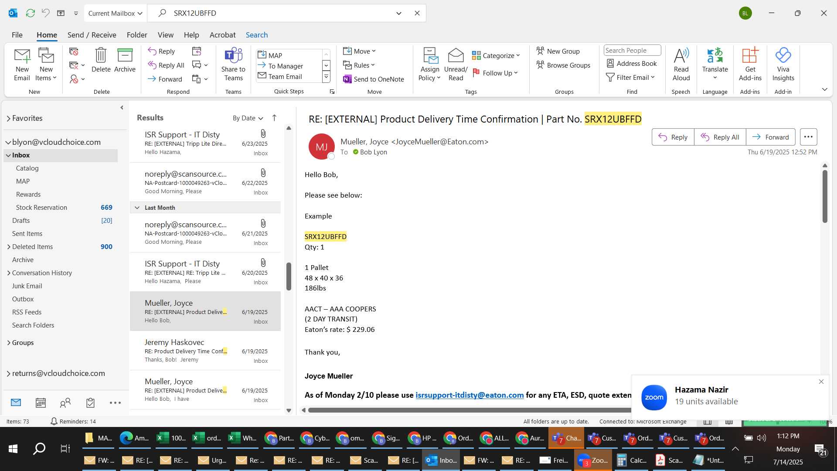Click reading pane Reply All button
837x471 pixels.
pyautogui.click(x=720, y=137)
